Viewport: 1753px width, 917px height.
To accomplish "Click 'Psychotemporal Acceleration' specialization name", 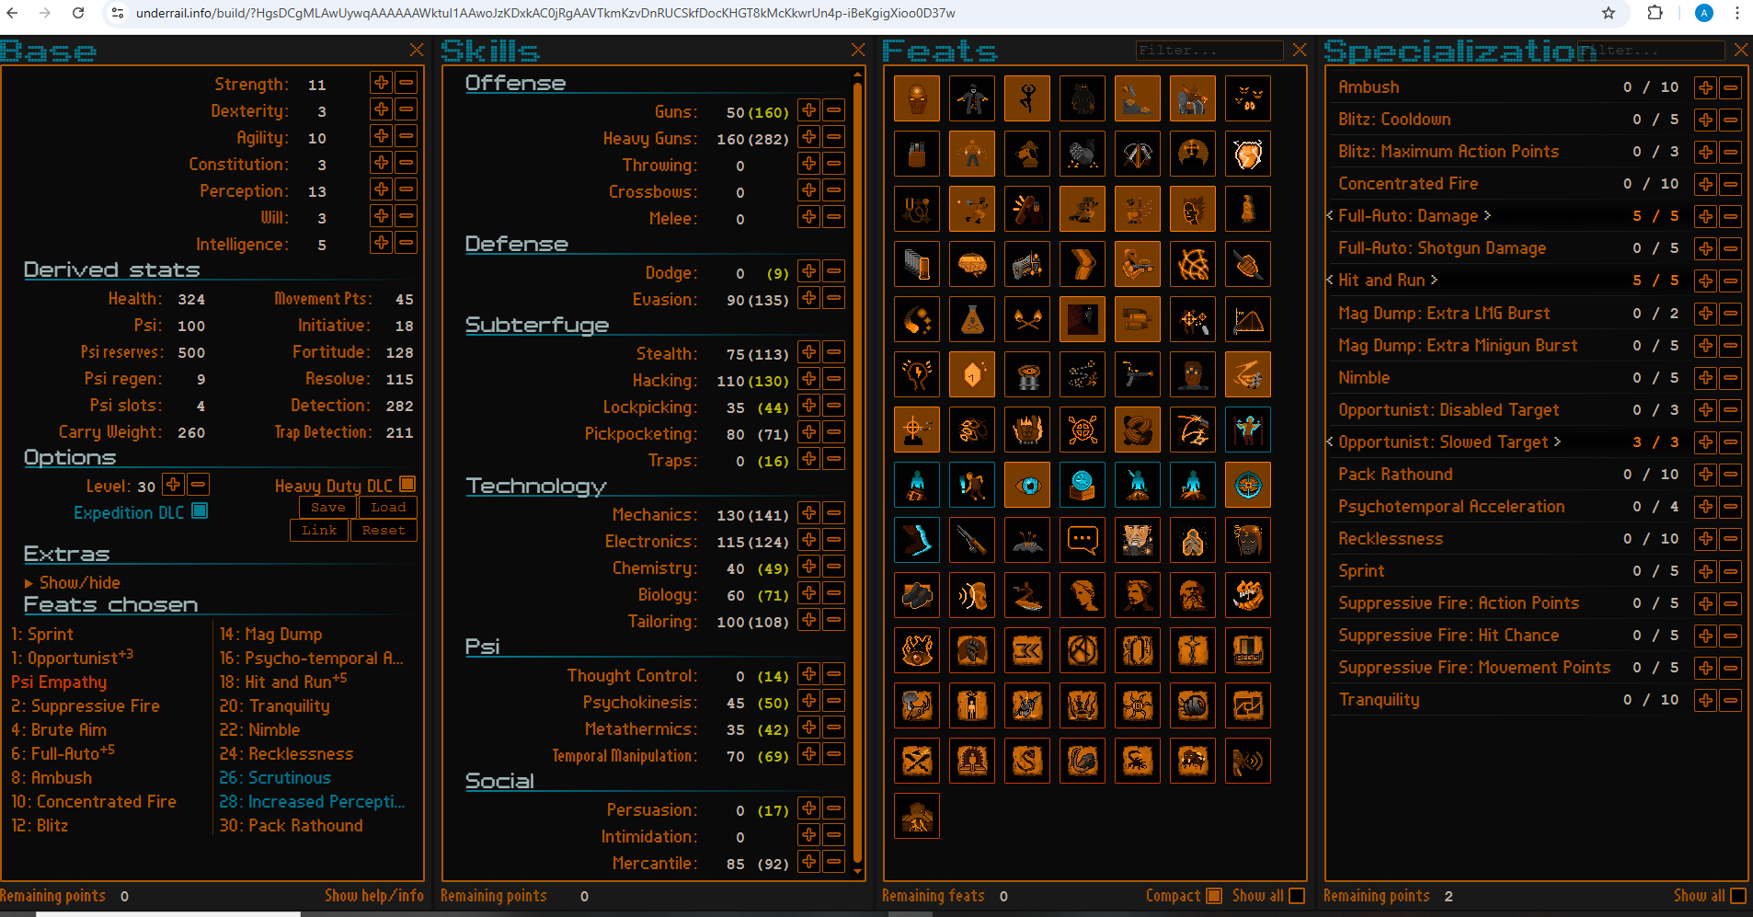I will 1451,506.
